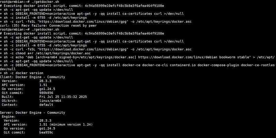Click the first commit hash 4c94a56999e10

click(x=124, y=6)
